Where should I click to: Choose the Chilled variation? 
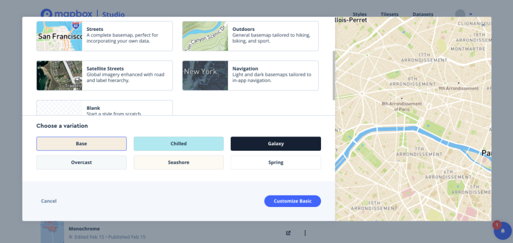[179, 144]
